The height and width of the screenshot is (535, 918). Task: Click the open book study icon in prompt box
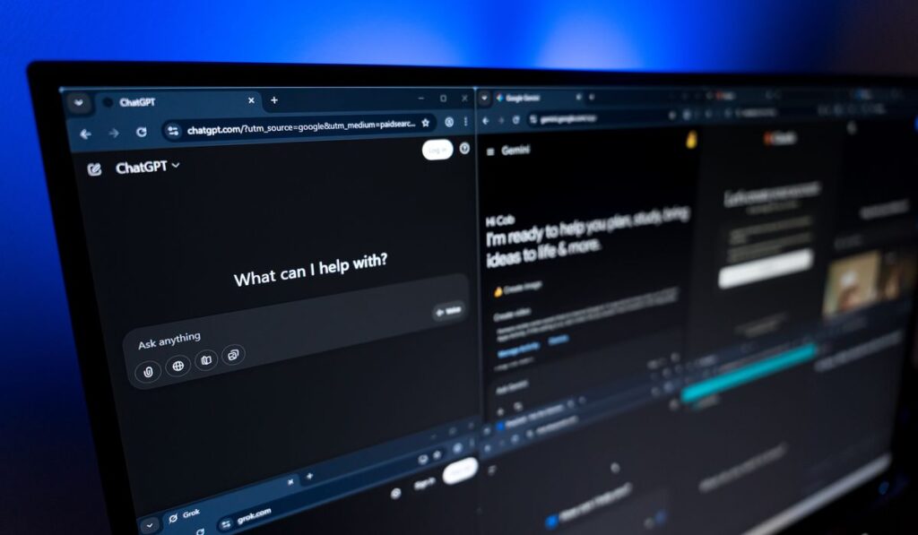click(205, 360)
